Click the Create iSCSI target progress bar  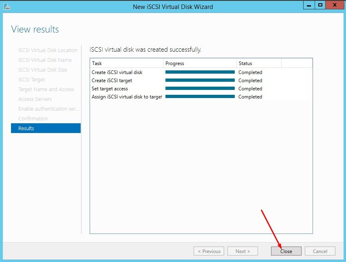[200, 81]
